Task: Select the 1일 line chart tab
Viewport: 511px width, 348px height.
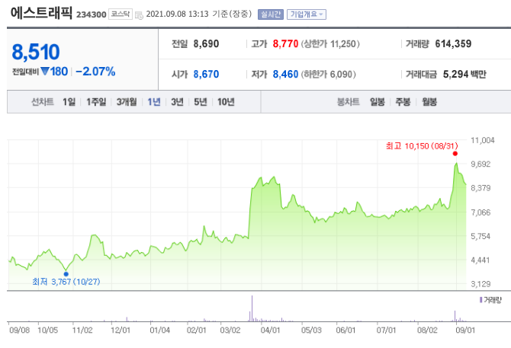Action: 69,102
